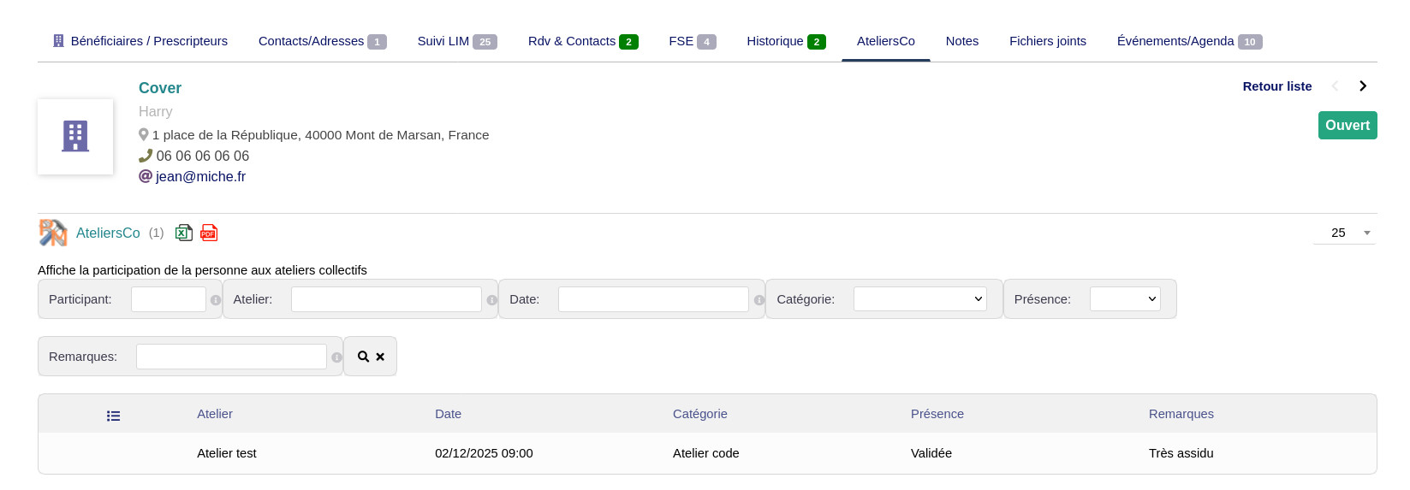Open the Catégorie filter dropdown
The image size is (1410, 490).
[x=919, y=299]
